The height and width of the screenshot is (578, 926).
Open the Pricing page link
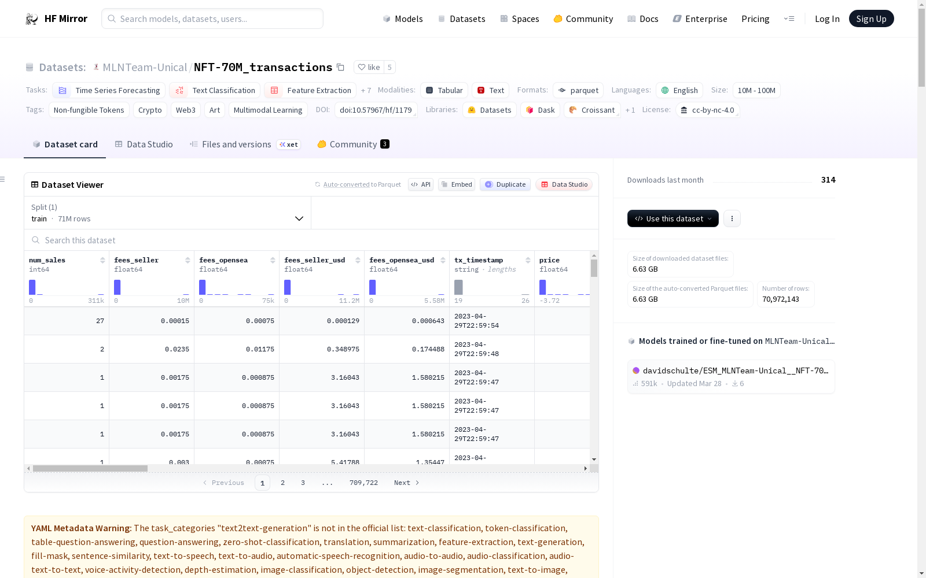pyautogui.click(x=755, y=19)
